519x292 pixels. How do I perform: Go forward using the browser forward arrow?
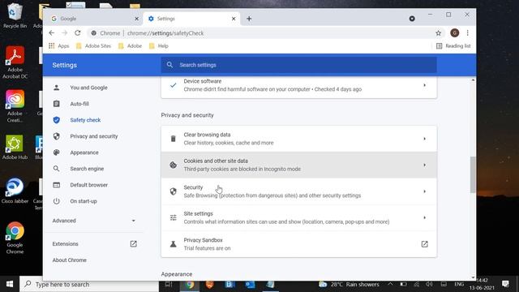click(x=65, y=32)
